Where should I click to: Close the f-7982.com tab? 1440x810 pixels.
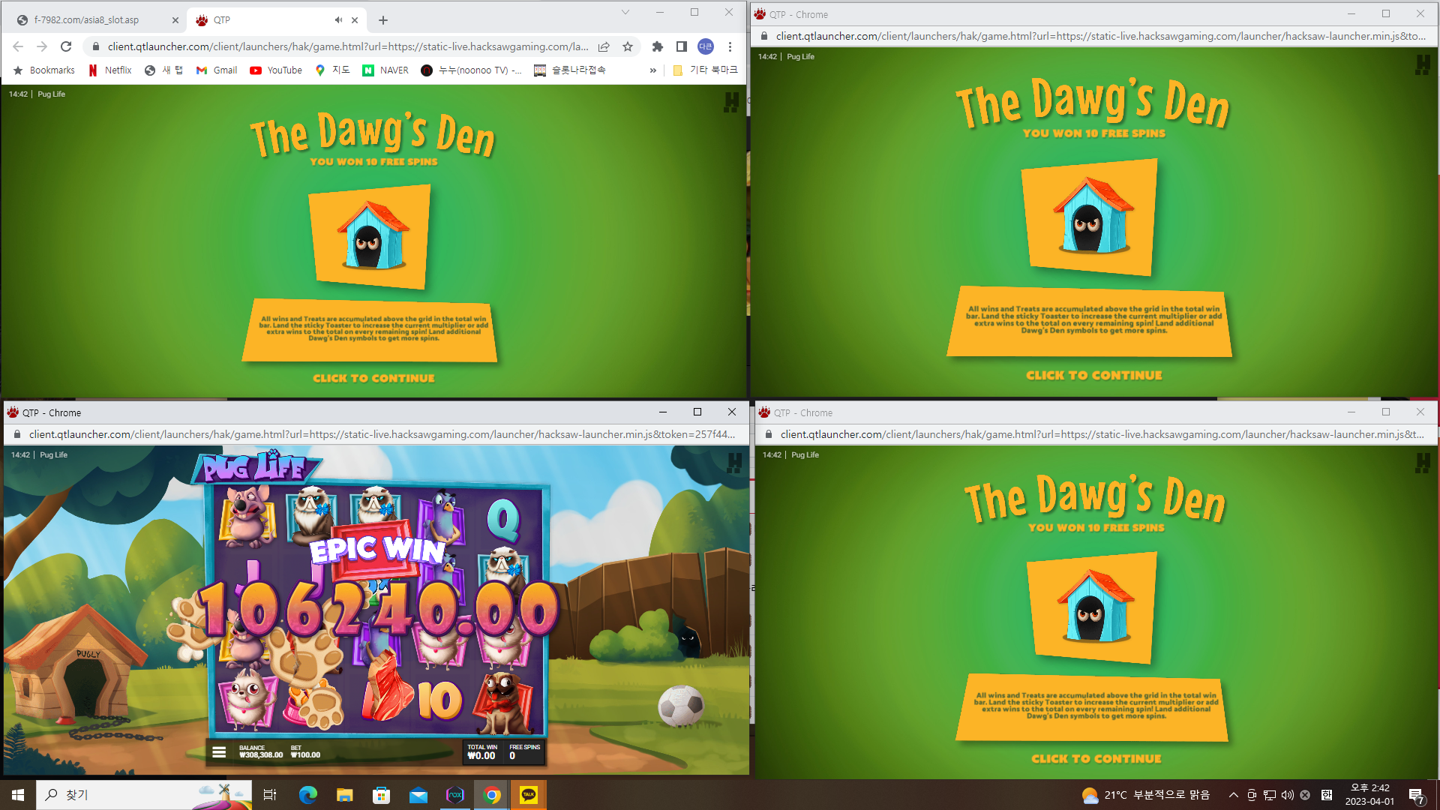coord(175,20)
